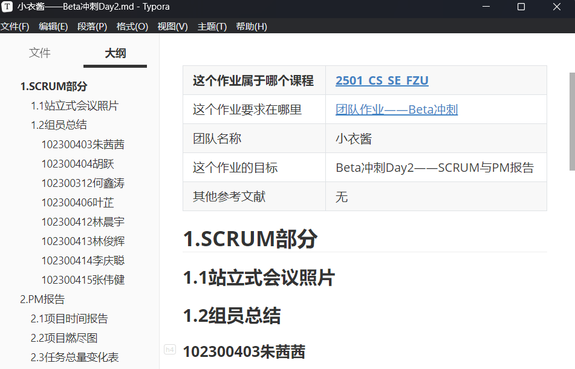Jump to 2.2项目燃尽图 in the outline

tap(64, 338)
